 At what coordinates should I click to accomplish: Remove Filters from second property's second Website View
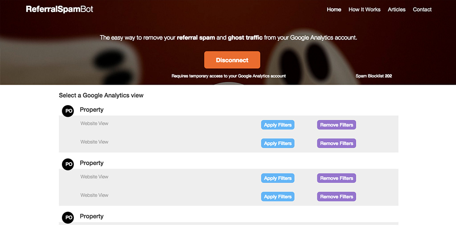(337, 196)
